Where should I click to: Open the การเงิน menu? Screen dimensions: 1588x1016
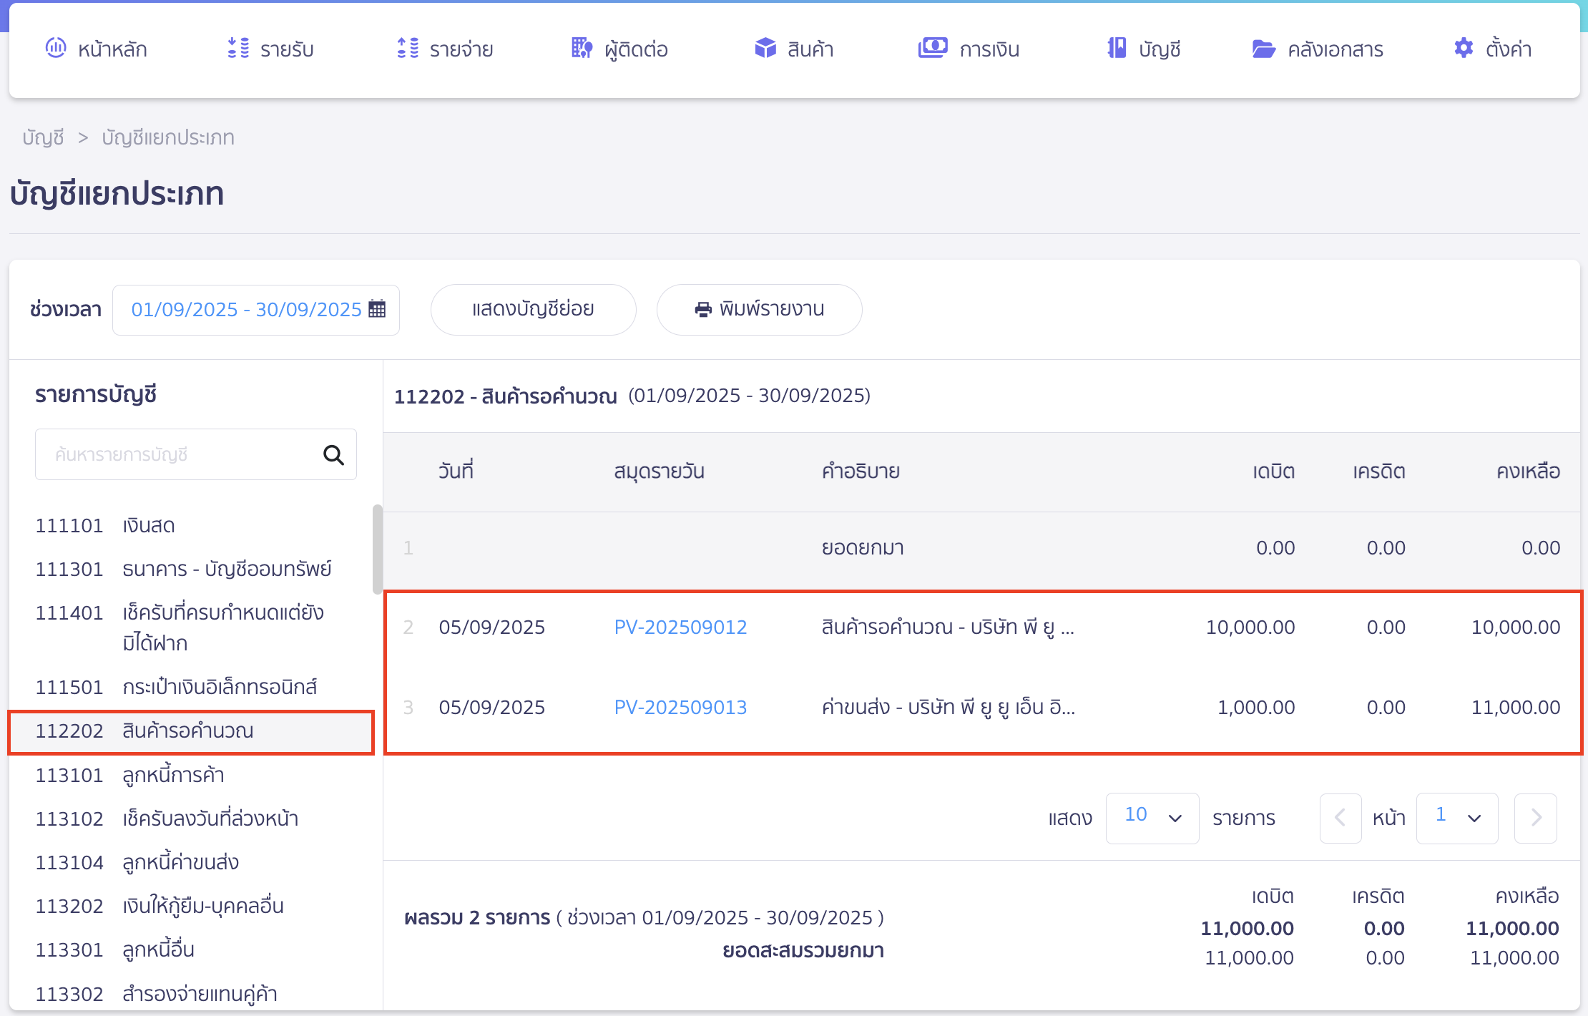tap(969, 49)
